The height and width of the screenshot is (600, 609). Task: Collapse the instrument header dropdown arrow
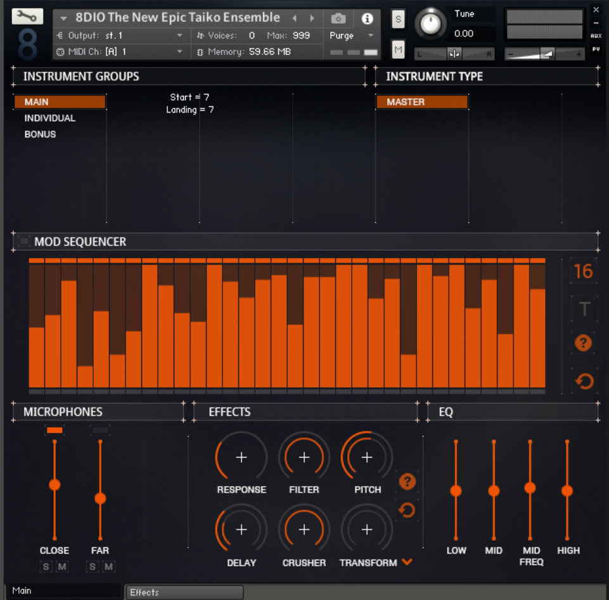coord(64,18)
